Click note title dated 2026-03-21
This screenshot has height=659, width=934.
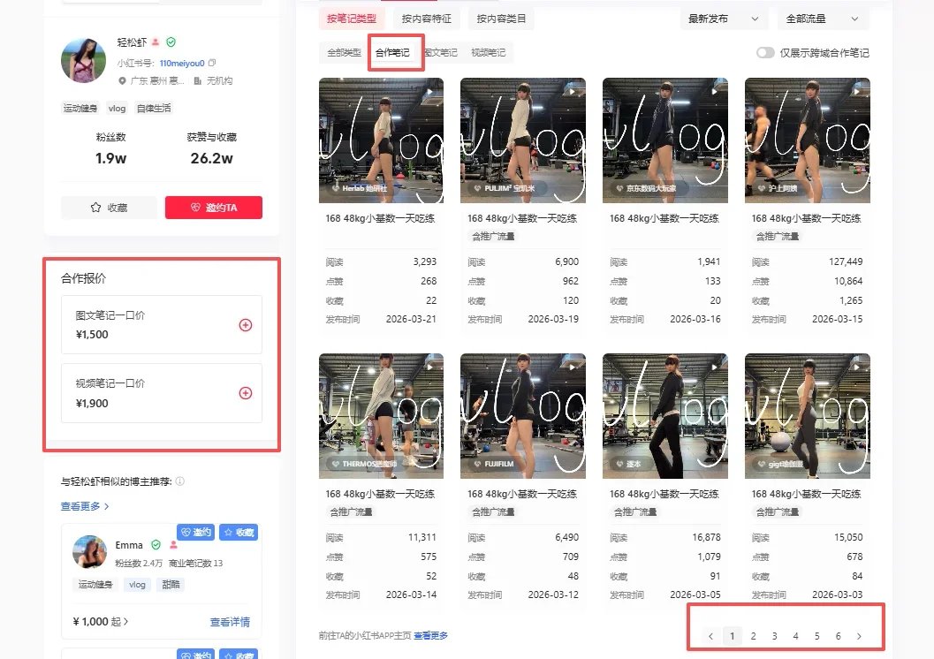(x=380, y=218)
